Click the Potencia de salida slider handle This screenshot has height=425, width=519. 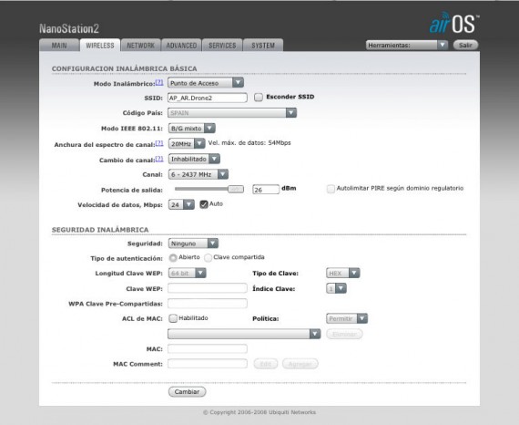tap(236, 189)
